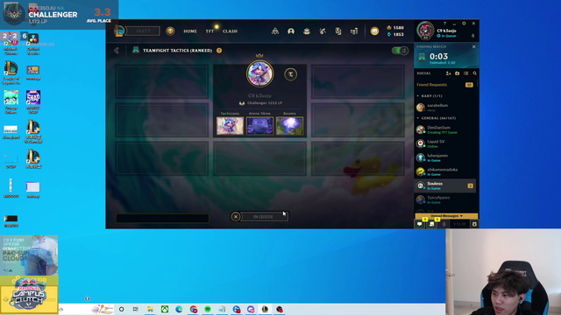Image resolution: width=561 pixels, height=315 pixels.
Task: Collapse the GENERAL friends group
Action: (x=418, y=118)
